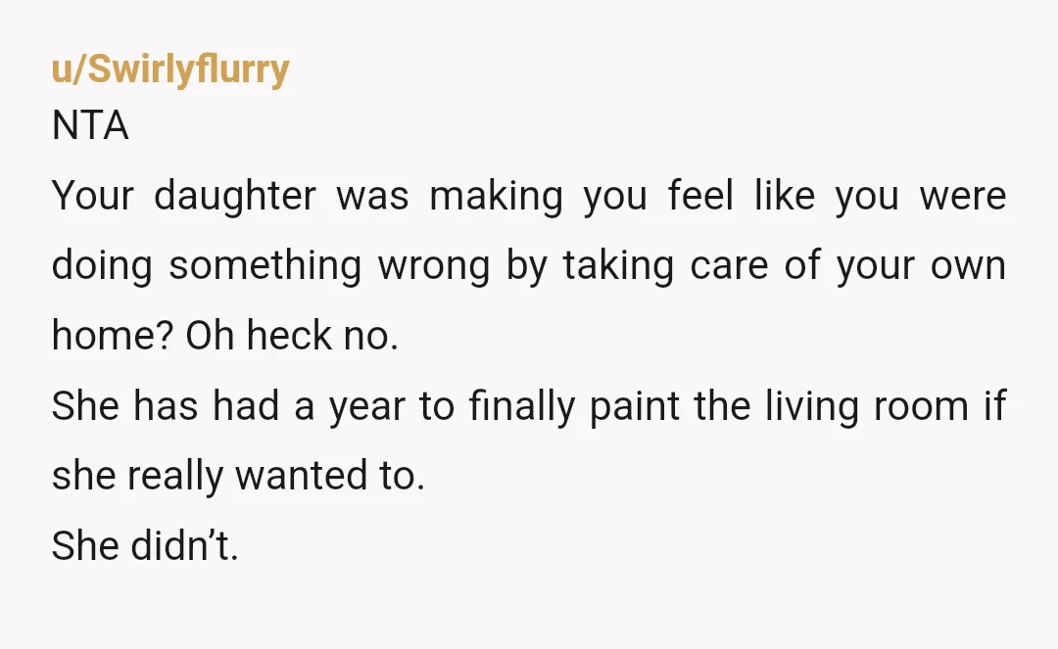The image size is (1058, 649).
Task: Click the word "year" in the comment
Action: click(x=367, y=407)
